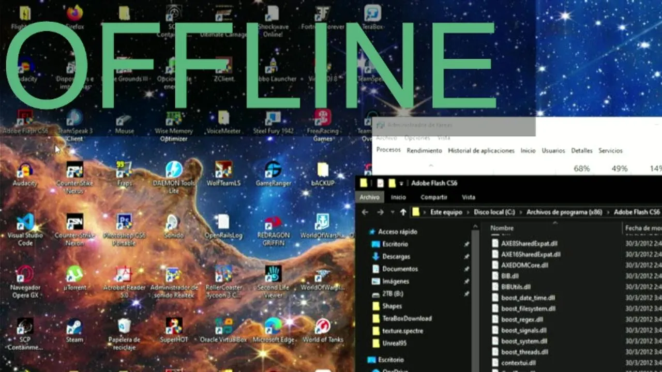
Task: Open 'Historial de aplicaciones' tab in Task Manager
Action: [x=481, y=150]
